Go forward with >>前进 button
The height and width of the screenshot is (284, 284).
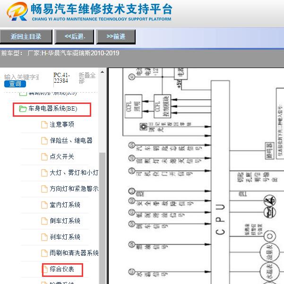pos(116,36)
